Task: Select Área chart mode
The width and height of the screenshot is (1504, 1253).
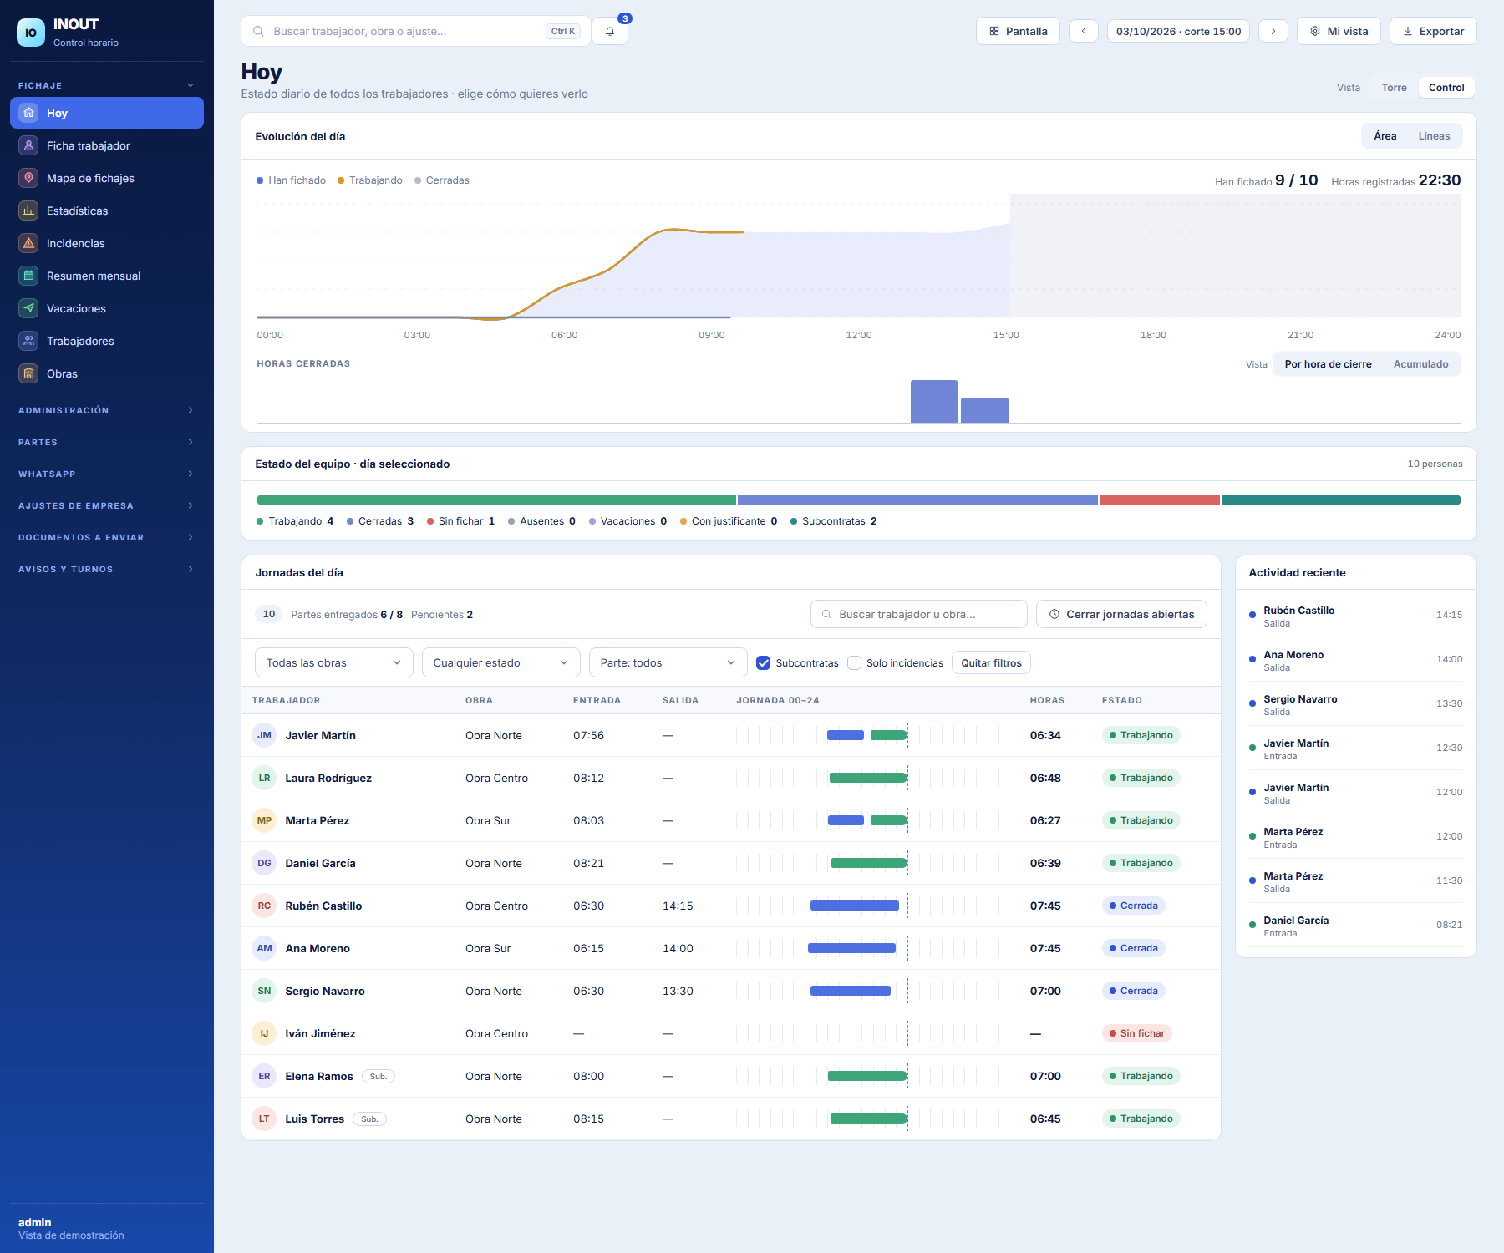Action: tap(1385, 136)
